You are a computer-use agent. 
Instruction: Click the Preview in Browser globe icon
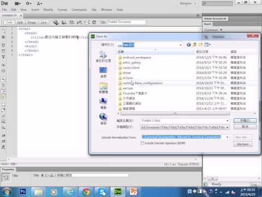point(64,22)
